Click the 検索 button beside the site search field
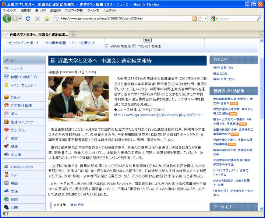 click(x=147, y=40)
